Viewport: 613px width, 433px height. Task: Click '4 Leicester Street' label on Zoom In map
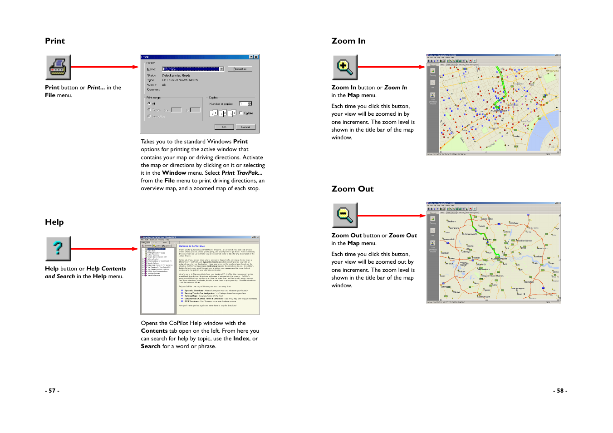tap(499, 111)
